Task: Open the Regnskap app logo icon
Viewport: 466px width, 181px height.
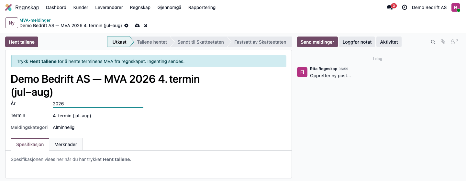Action: pos(9,7)
